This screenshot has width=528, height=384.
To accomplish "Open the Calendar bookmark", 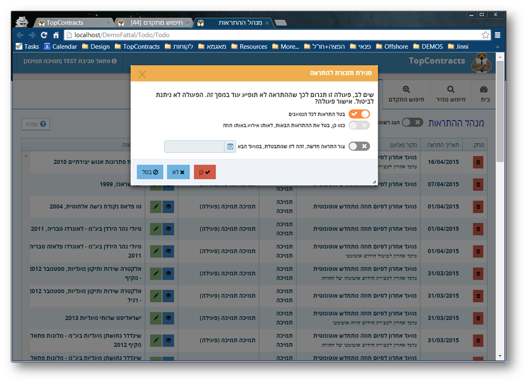I will [x=60, y=47].
